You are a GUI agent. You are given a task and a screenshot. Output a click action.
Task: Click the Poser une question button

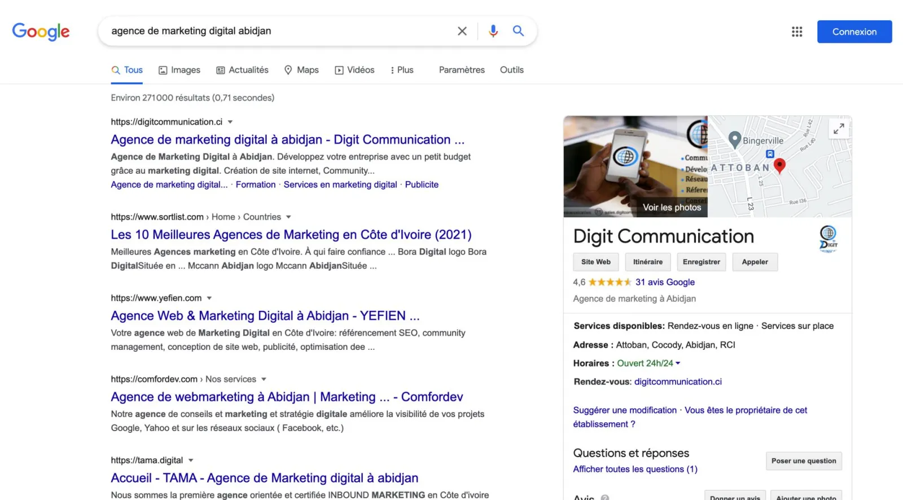click(x=804, y=461)
